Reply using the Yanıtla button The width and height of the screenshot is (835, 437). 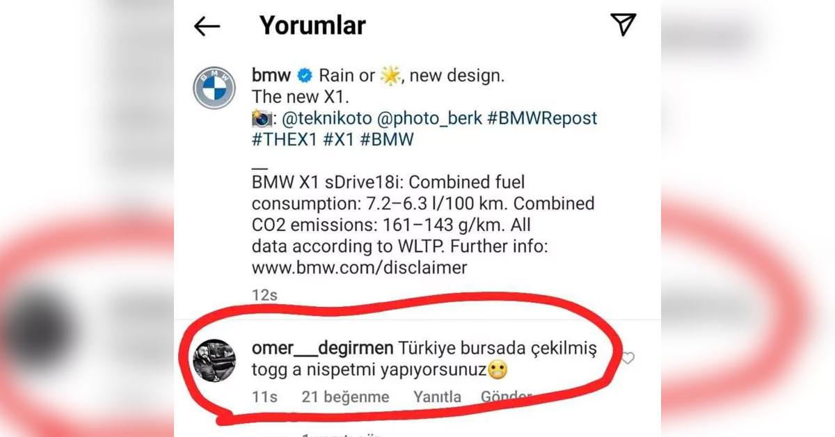coord(438,397)
